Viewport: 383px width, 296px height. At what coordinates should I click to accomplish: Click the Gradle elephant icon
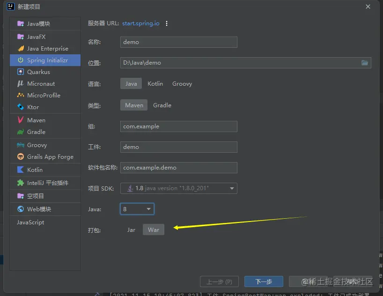pyautogui.click(x=21, y=132)
